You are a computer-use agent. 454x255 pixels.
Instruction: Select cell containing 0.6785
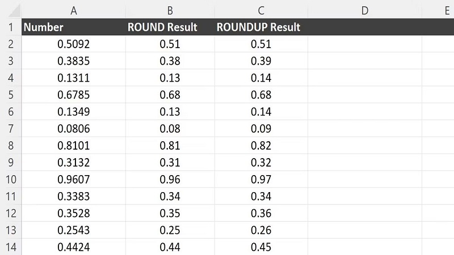point(73,95)
